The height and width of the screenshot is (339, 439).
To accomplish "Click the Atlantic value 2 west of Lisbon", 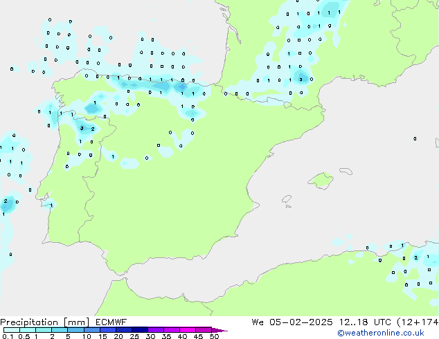I will click(x=6, y=201).
